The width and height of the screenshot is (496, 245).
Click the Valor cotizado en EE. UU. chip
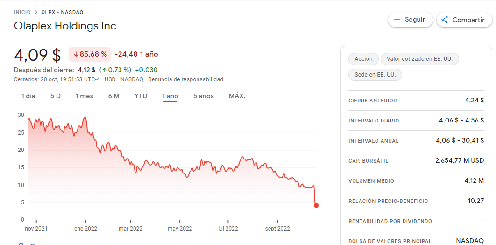click(x=419, y=59)
